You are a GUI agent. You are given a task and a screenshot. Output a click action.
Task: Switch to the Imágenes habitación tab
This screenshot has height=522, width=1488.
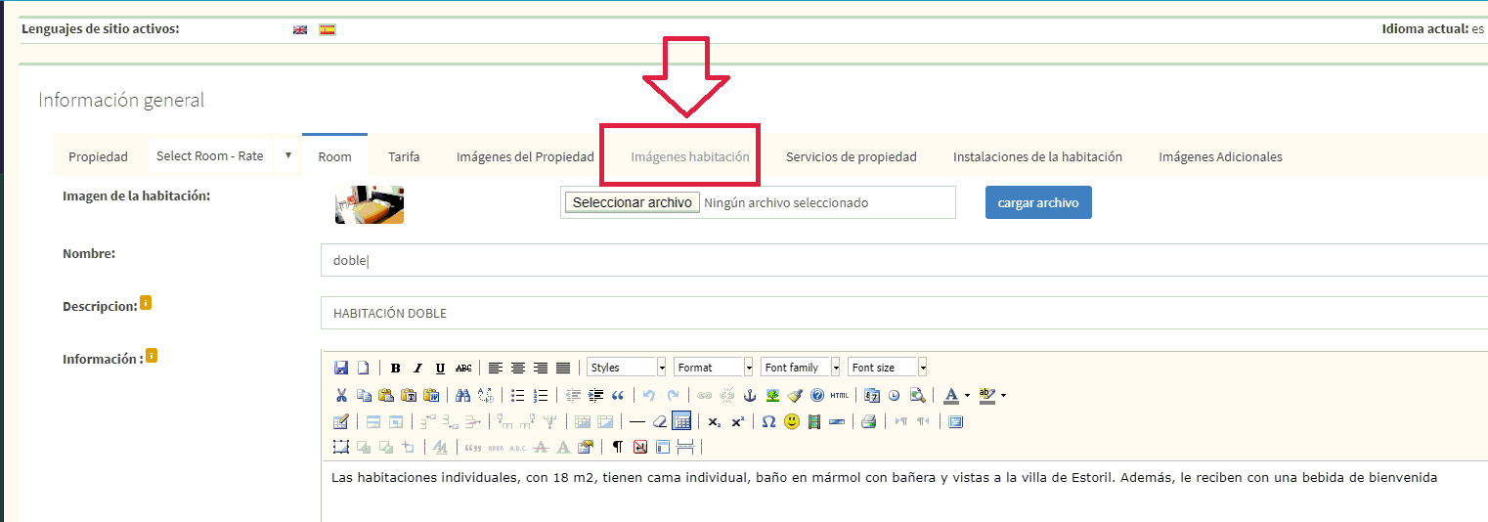click(690, 156)
